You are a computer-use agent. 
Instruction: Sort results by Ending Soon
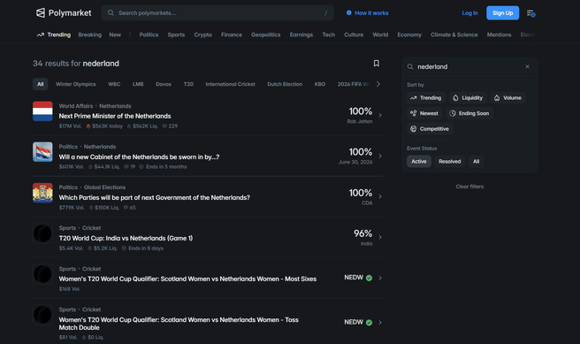click(469, 113)
